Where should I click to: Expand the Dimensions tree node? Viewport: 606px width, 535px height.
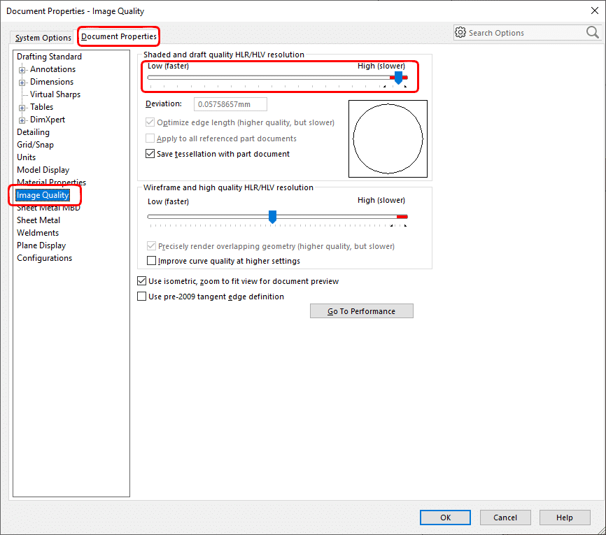tap(22, 83)
